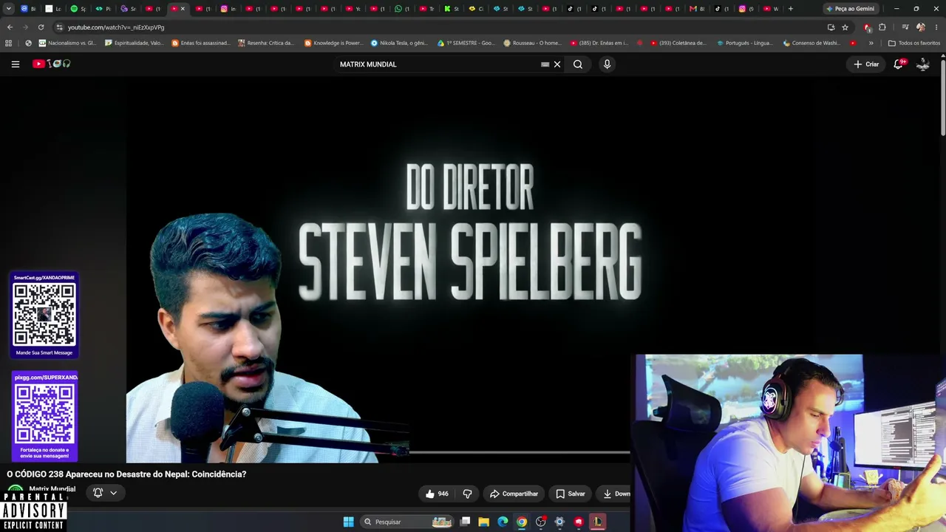
Task: Click the address bar URL
Action: coord(116,27)
